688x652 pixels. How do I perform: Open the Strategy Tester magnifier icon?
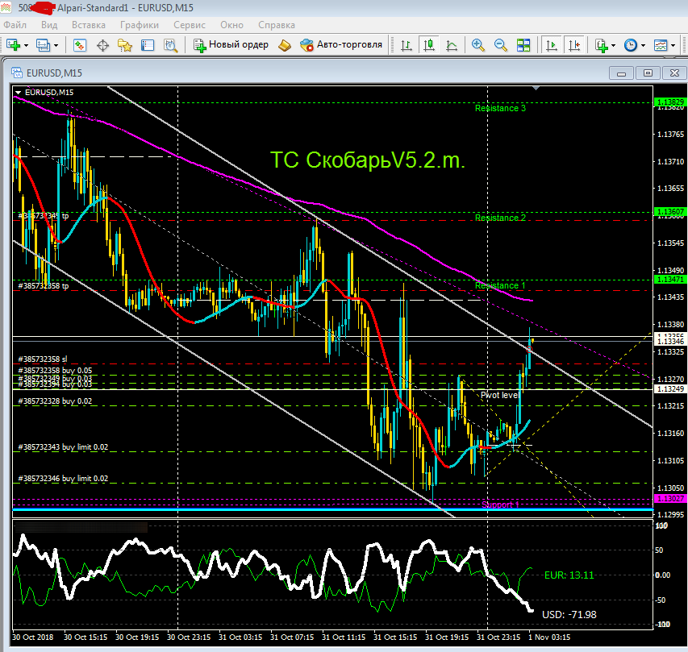170,45
